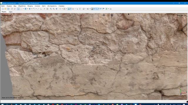188x105 pixels.
Task: Show the tiled model view
Action: 73,9
